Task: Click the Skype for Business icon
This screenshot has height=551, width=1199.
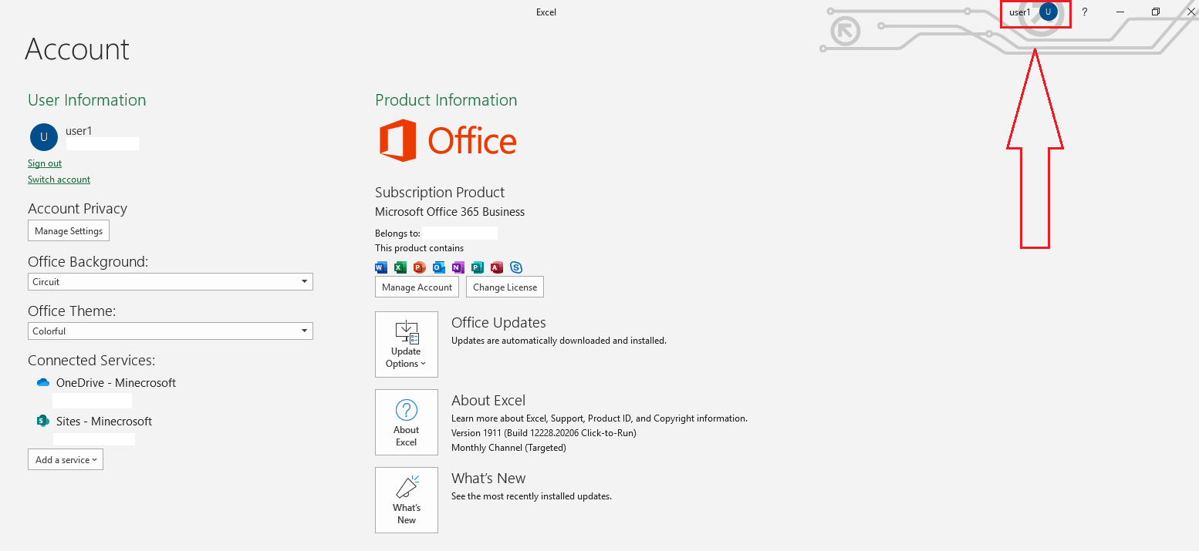Action: click(x=516, y=267)
